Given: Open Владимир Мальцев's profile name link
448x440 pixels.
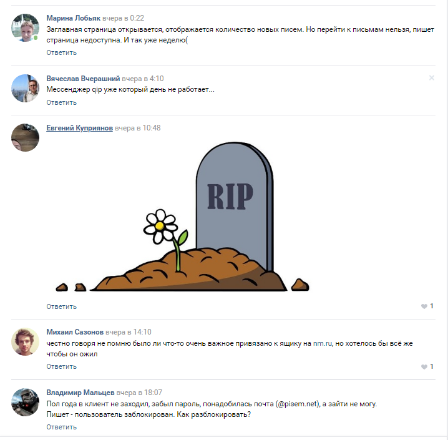Looking at the screenshot, I should 80,393.
